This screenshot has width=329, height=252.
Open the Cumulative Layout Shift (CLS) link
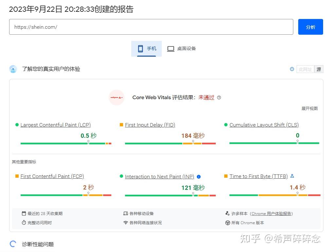click(x=264, y=125)
